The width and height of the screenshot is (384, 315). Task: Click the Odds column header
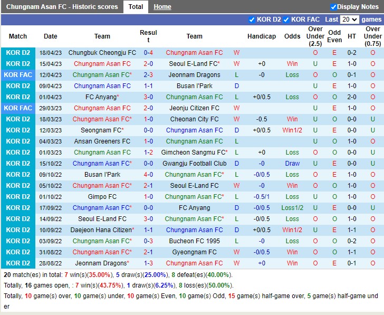(x=292, y=36)
